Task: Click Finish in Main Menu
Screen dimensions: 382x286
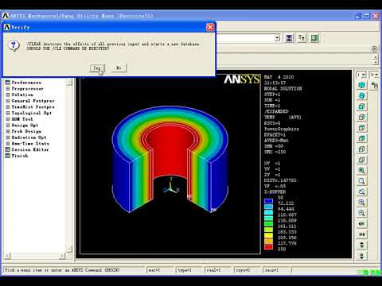Action: [20, 156]
